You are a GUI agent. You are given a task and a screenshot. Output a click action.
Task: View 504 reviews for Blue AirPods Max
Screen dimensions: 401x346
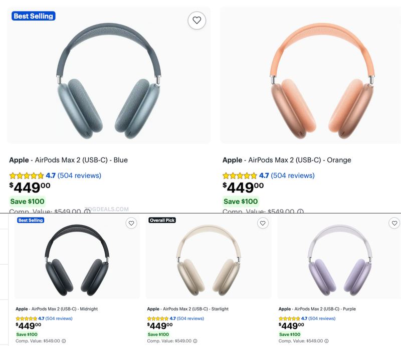[79, 176]
